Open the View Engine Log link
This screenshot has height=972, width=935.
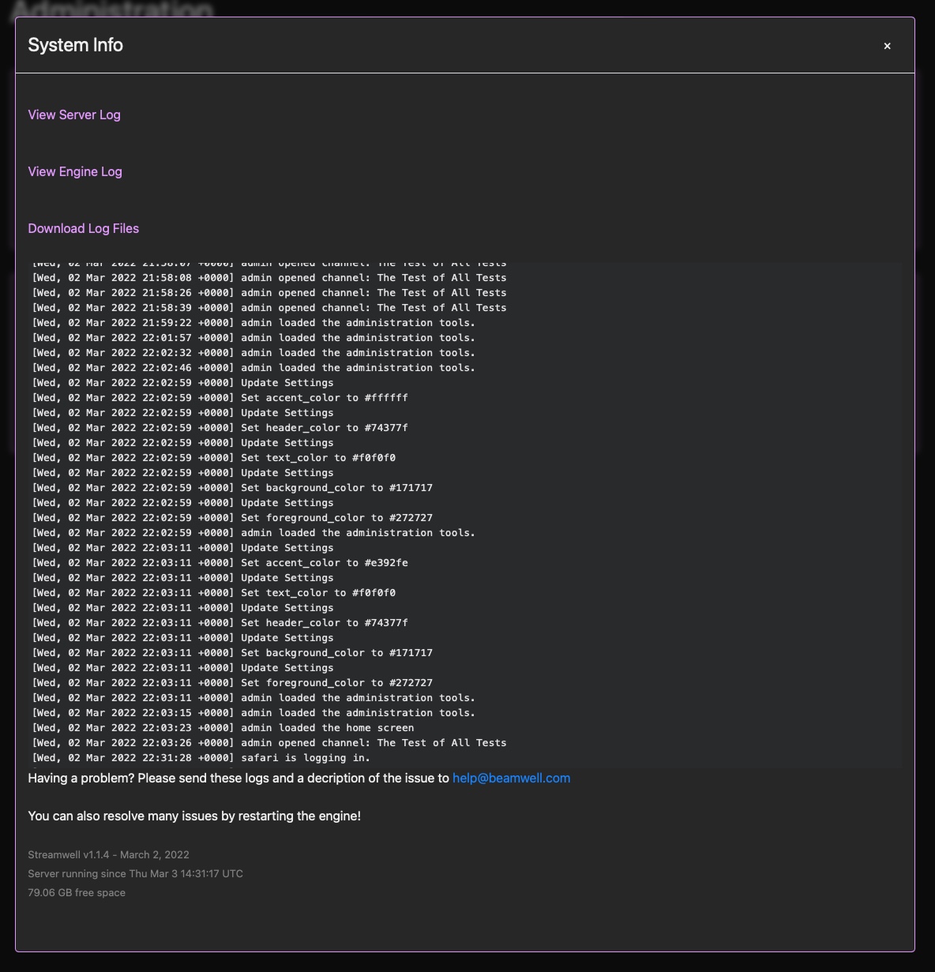pos(75,171)
